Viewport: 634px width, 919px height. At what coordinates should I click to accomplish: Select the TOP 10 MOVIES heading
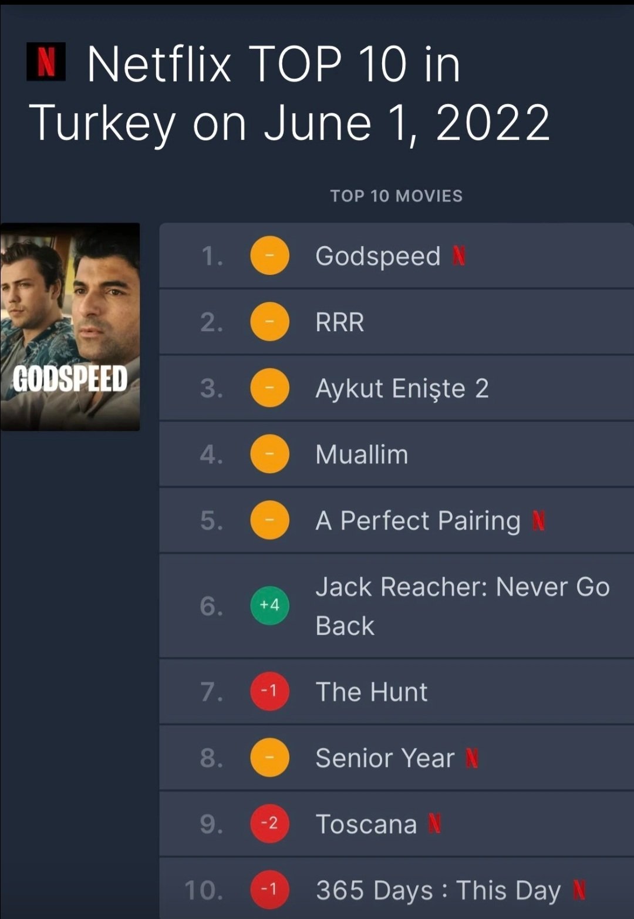click(396, 196)
